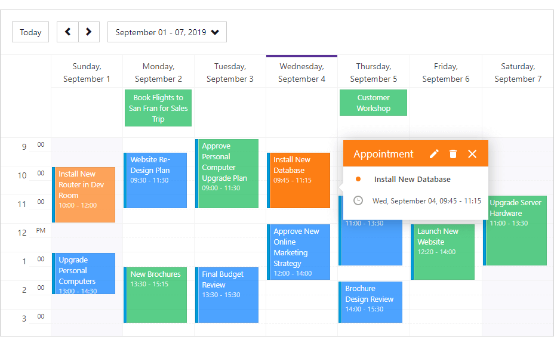Click the pencil edit icon in Appointment popup
The image size is (554, 346).
click(434, 154)
